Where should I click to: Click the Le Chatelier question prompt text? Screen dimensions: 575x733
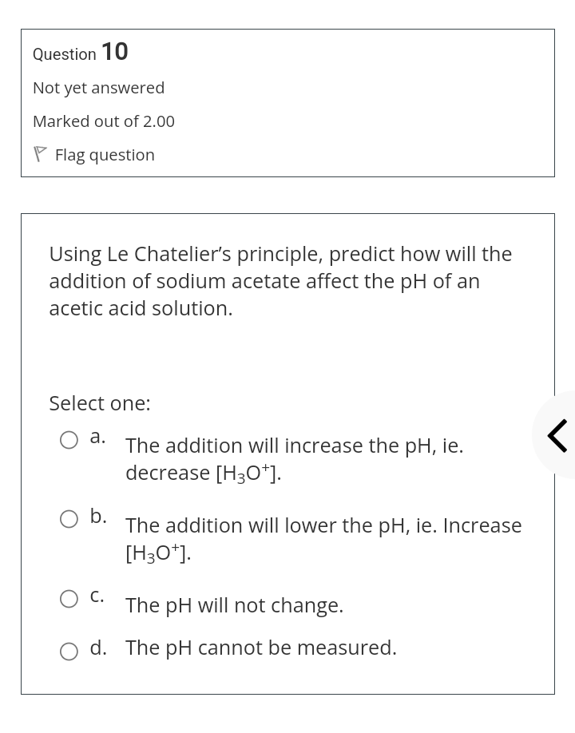[x=280, y=280]
